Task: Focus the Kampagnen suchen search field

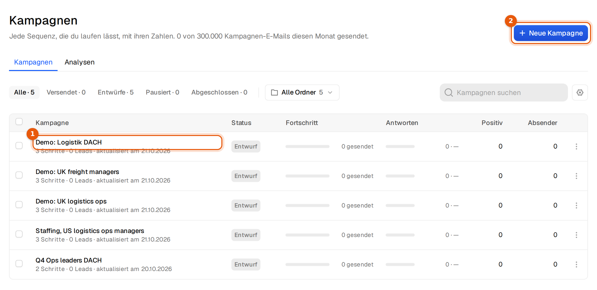Action: pos(504,92)
